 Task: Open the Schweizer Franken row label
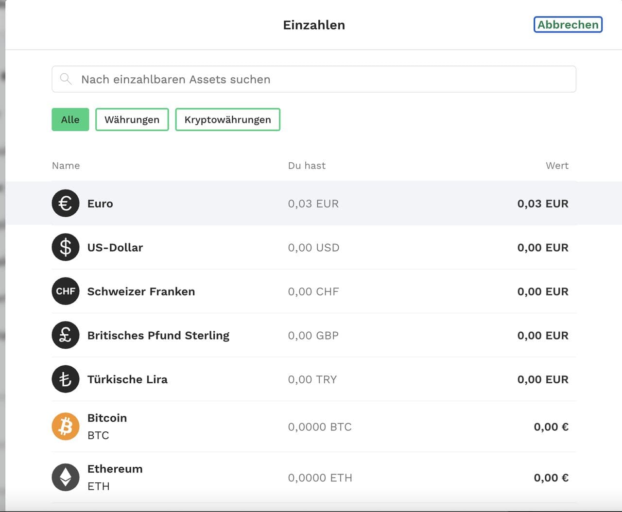pyautogui.click(x=141, y=291)
